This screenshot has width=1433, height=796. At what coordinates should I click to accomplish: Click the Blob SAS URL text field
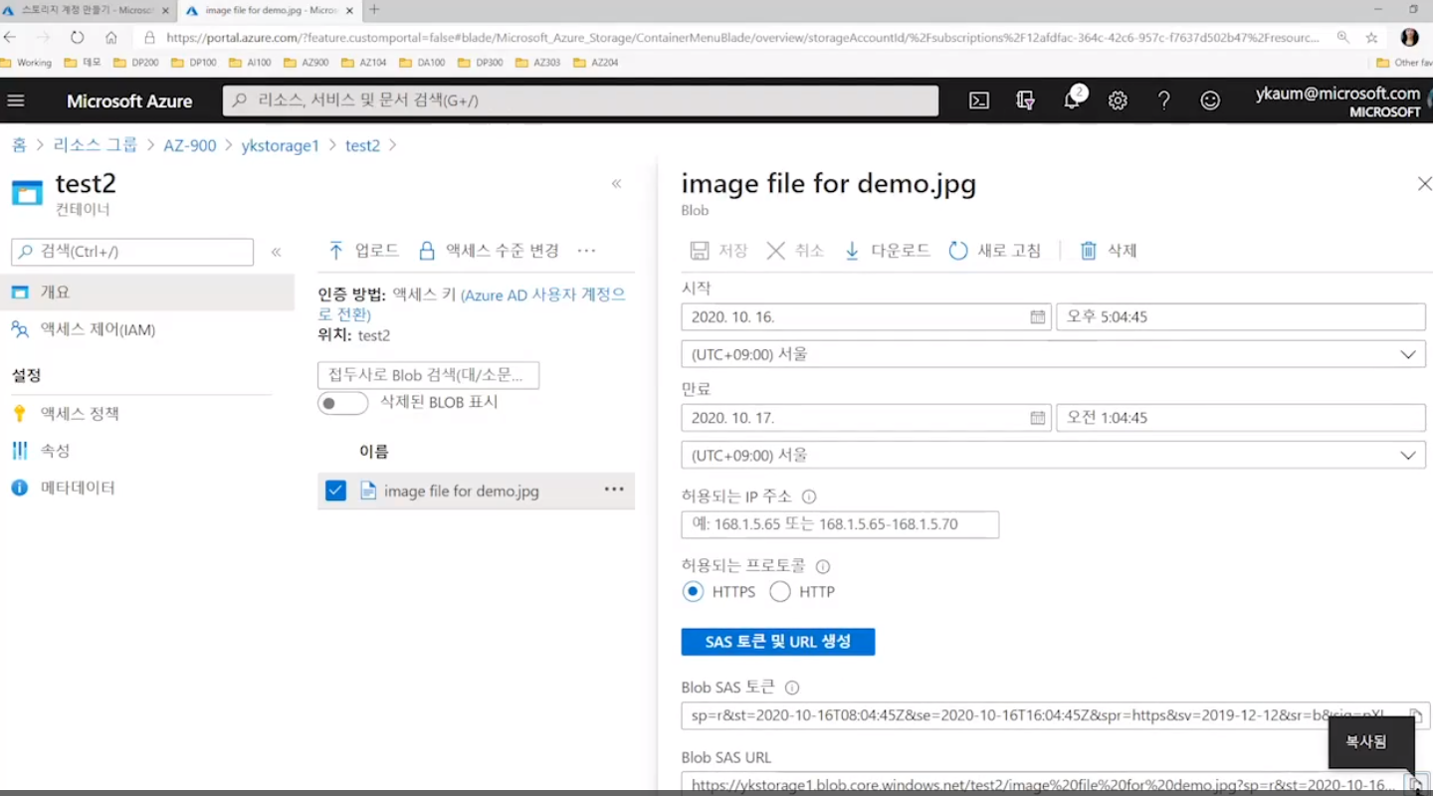(x=1040, y=784)
